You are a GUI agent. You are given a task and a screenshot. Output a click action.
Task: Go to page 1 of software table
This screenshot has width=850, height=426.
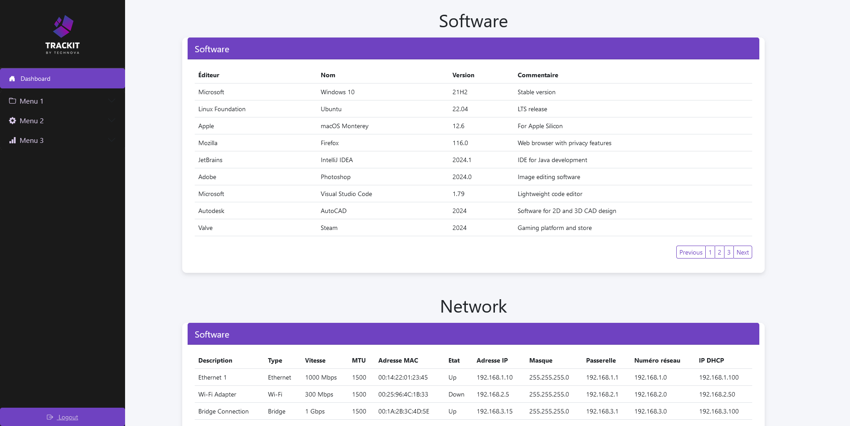pos(710,252)
